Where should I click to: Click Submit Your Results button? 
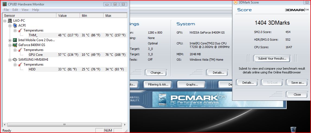coord(272,59)
